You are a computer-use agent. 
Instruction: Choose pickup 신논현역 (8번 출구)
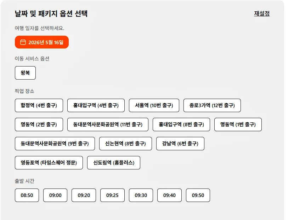[x=125, y=144]
